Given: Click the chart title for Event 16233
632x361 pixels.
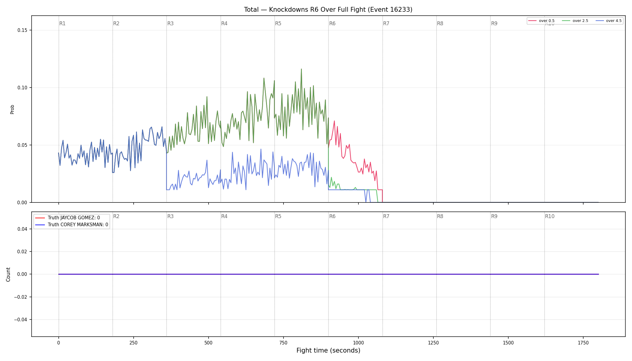Looking at the screenshot, I should tap(328, 10).
